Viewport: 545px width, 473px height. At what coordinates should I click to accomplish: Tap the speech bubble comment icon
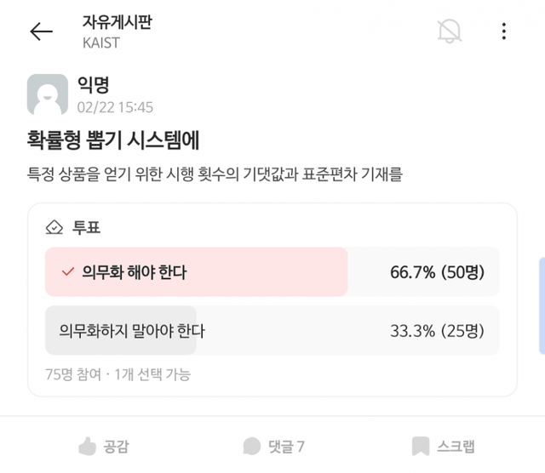click(x=251, y=446)
